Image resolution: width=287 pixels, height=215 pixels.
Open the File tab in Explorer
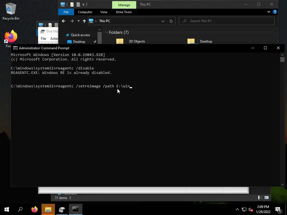click(66, 12)
